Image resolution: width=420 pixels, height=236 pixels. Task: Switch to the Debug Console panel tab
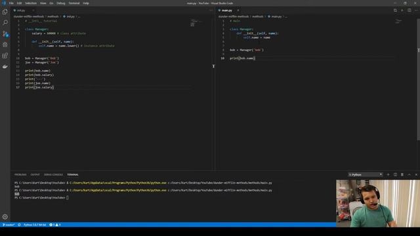coord(53,174)
